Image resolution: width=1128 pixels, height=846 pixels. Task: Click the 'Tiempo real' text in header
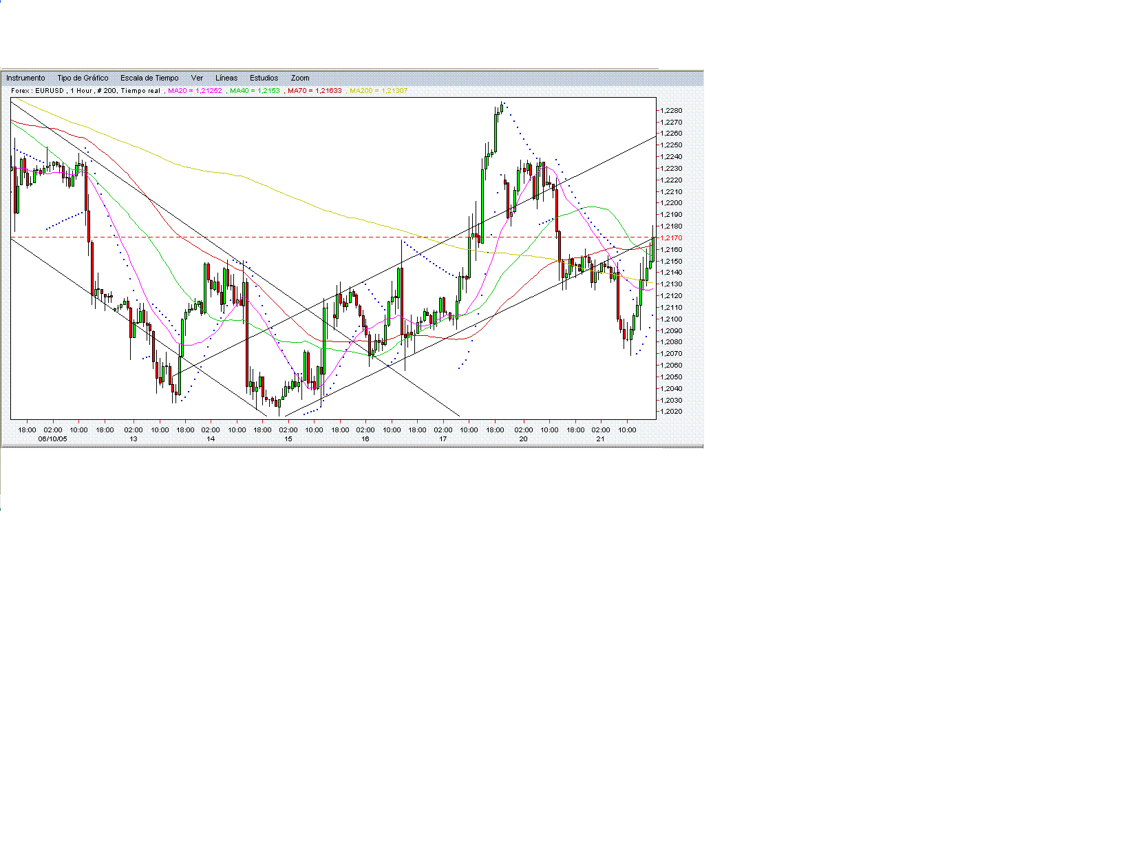pos(140,91)
